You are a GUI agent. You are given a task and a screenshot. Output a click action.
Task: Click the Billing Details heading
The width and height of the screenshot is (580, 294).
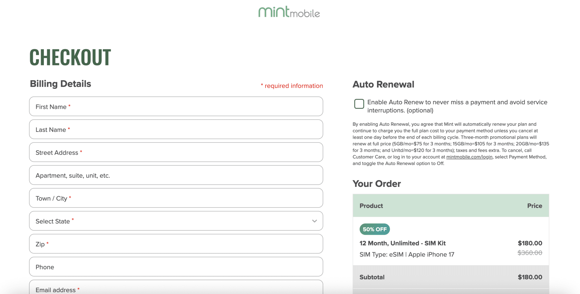tap(60, 84)
